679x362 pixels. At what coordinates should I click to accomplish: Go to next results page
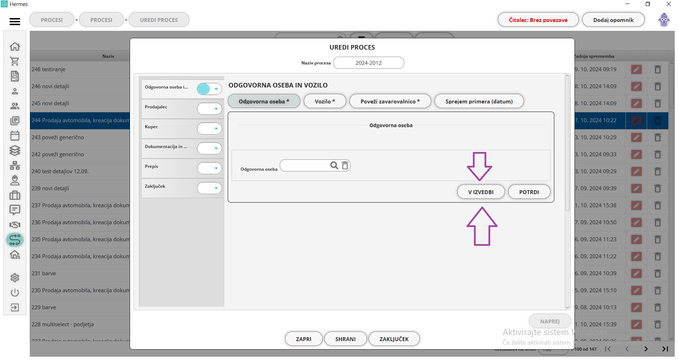point(646,349)
